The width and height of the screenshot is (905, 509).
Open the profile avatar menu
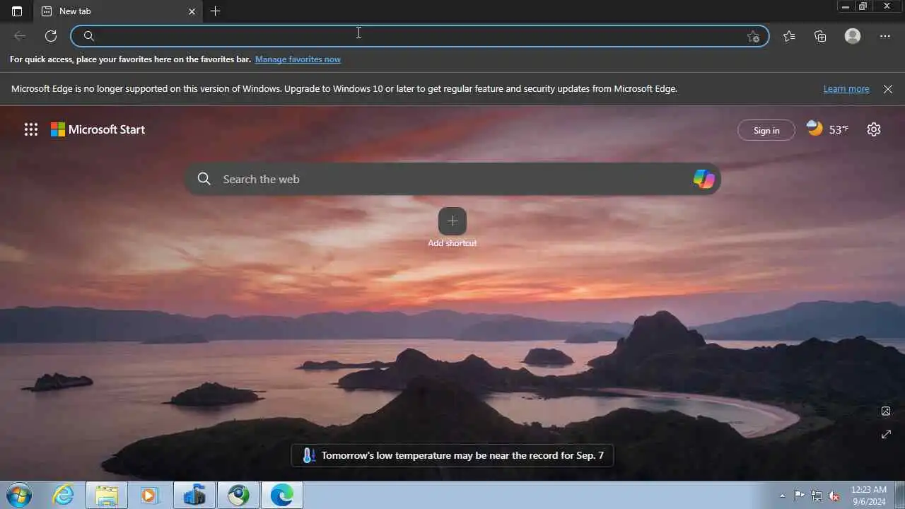coord(853,36)
